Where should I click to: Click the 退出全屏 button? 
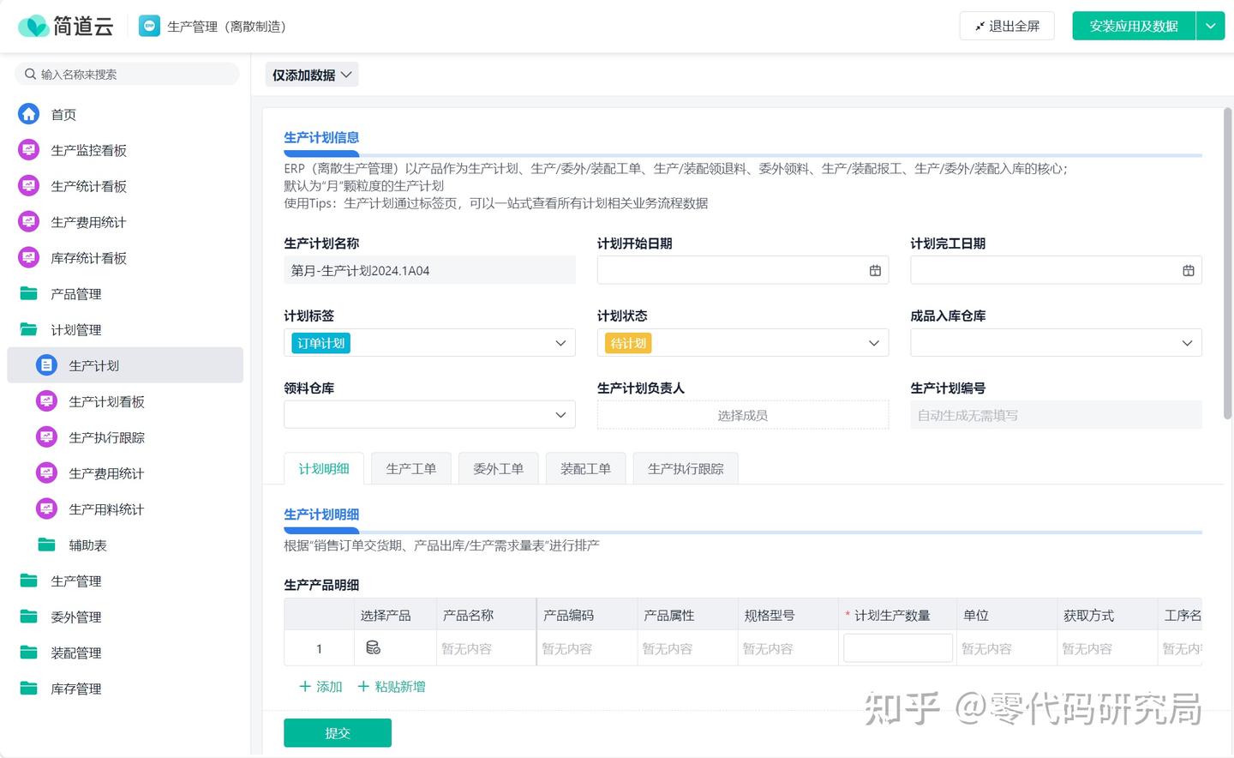pos(1006,27)
